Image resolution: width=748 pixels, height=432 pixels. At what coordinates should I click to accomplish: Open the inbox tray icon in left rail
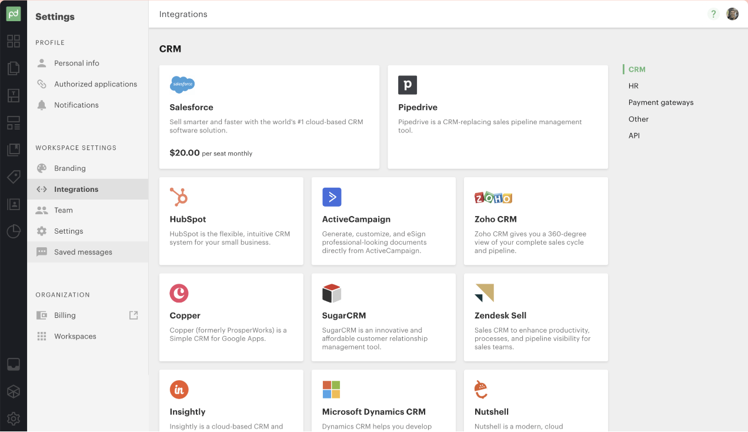(x=14, y=364)
